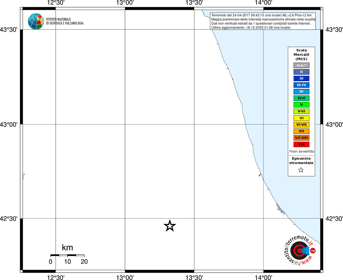Click the star symbol in the legend

pyautogui.click(x=301, y=170)
